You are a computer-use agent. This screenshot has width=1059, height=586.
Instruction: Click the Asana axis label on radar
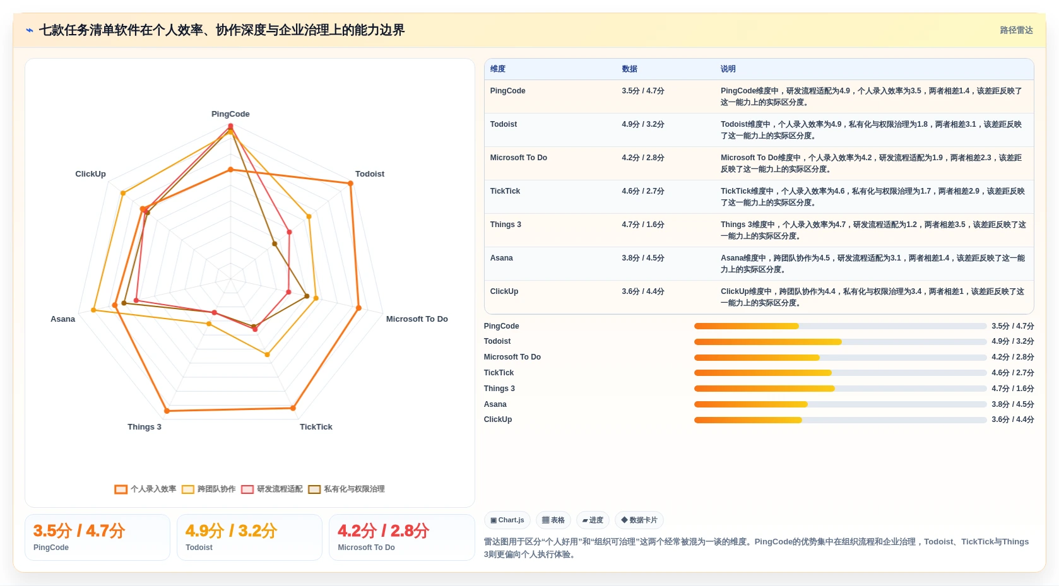(x=63, y=319)
